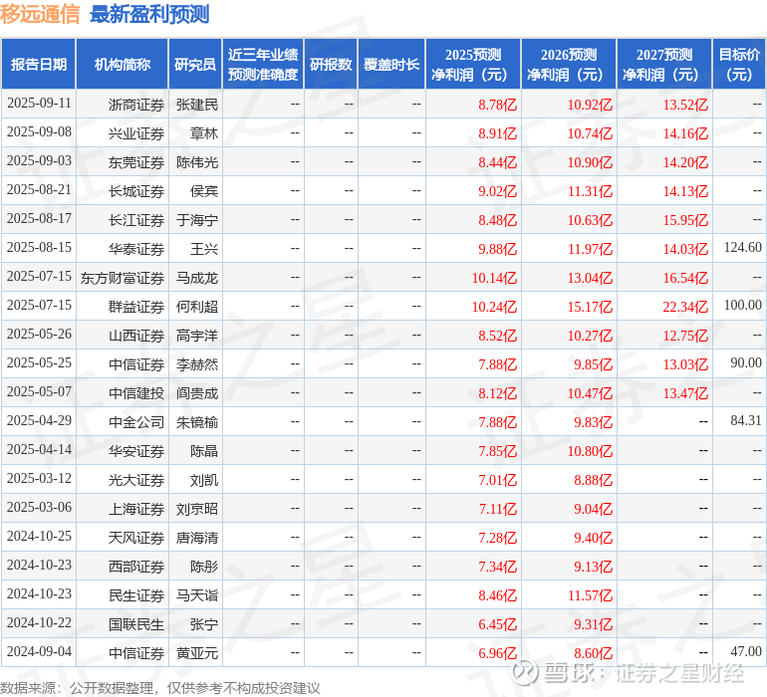Viewport: 767px width, 697px height.
Task: Select the 机构简称 column header
Action: click(x=123, y=64)
